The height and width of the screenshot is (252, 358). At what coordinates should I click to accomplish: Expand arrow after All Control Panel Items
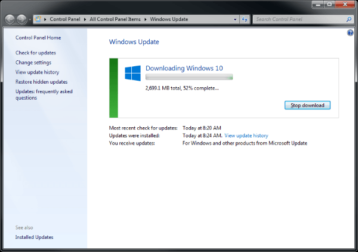145,20
